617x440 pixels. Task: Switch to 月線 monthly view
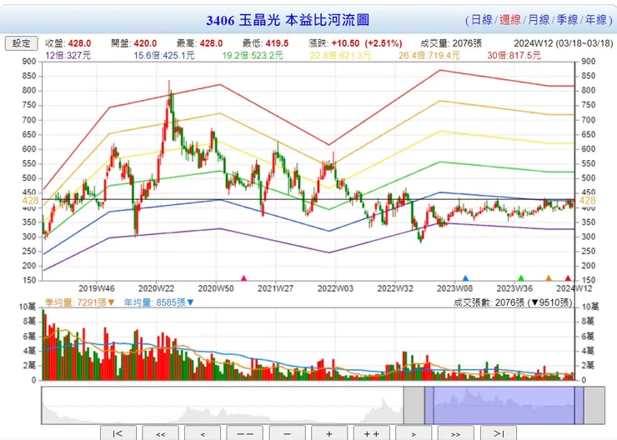(x=539, y=20)
